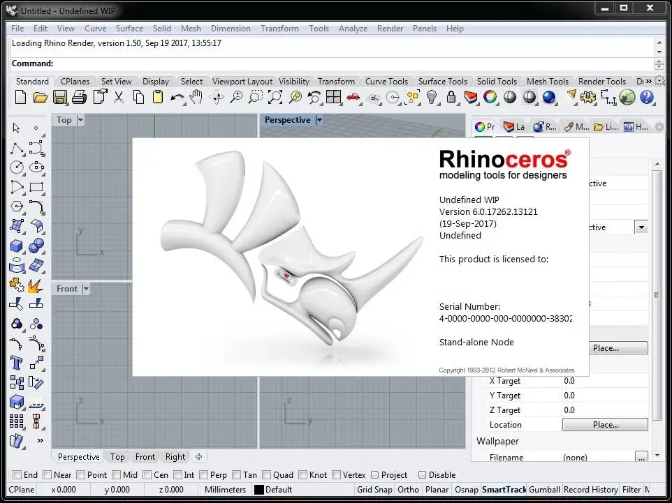Screen dimensions: 672x503
Task: Click the blue Render sphere icon
Action: tap(549, 97)
